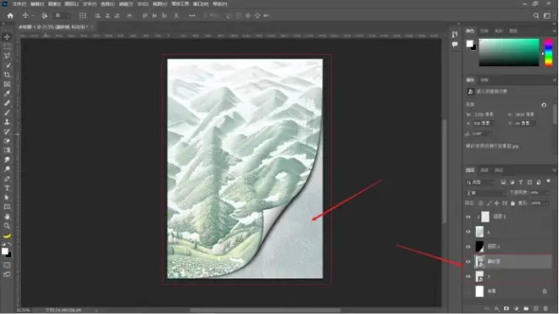The height and width of the screenshot is (314, 559).
Task: Select the Move tool in left toolbar
Action: pyautogui.click(x=7, y=37)
